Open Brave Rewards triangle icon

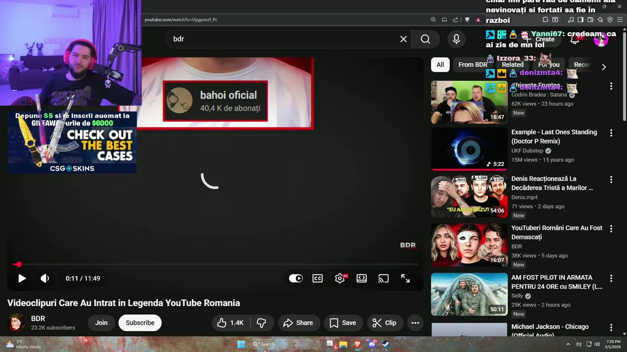tap(478, 20)
